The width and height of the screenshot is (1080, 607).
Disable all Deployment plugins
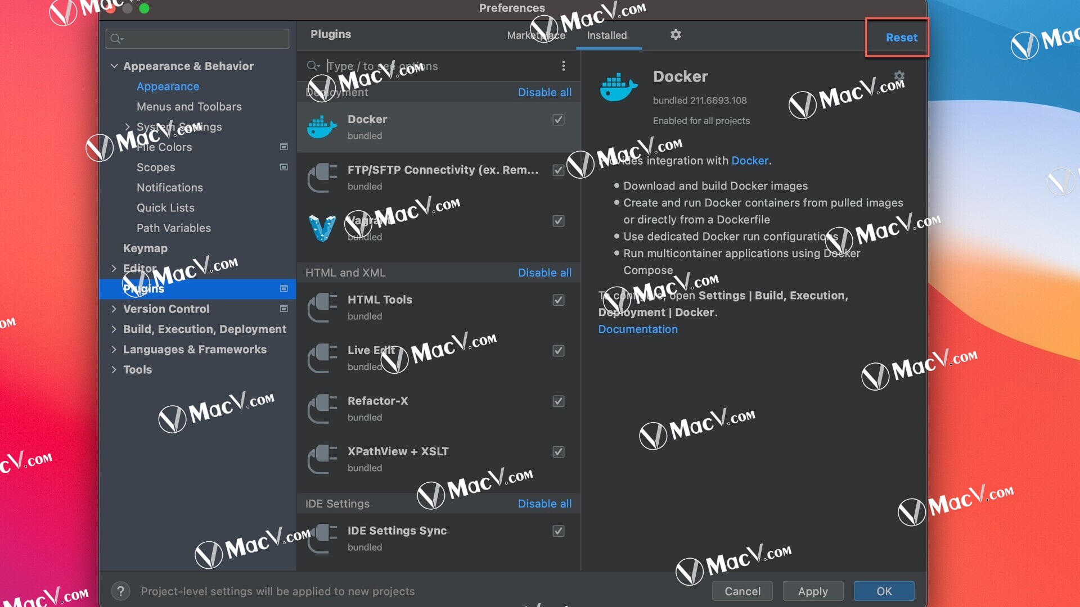[x=544, y=92]
